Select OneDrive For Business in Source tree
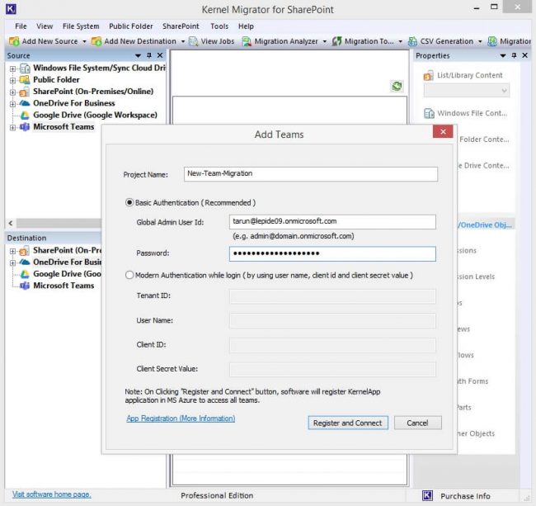536x506 pixels. (x=74, y=103)
